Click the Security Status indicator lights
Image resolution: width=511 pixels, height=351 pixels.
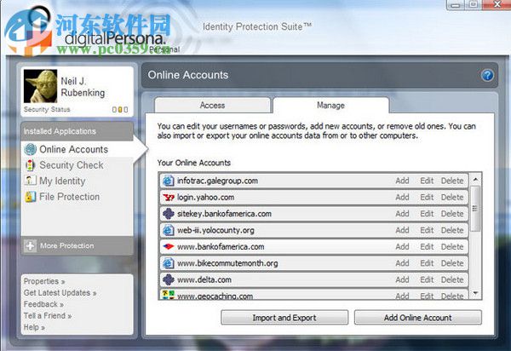[x=120, y=110]
